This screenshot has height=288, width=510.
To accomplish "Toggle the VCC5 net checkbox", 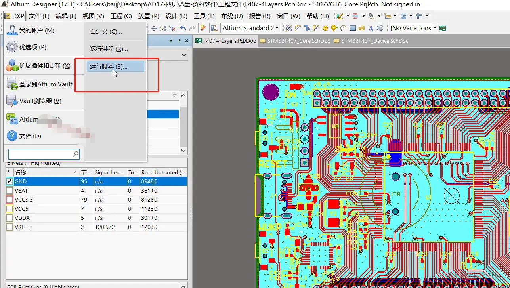I will (10, 209).
